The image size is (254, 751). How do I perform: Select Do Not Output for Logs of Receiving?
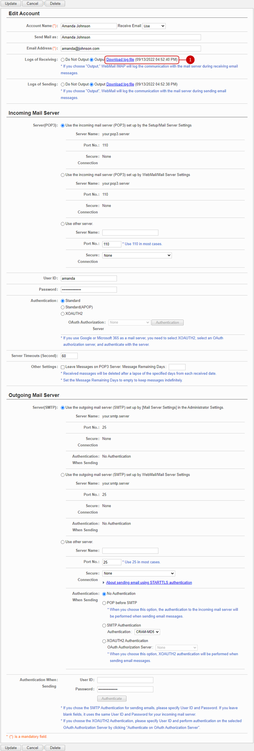click(63, 60)
